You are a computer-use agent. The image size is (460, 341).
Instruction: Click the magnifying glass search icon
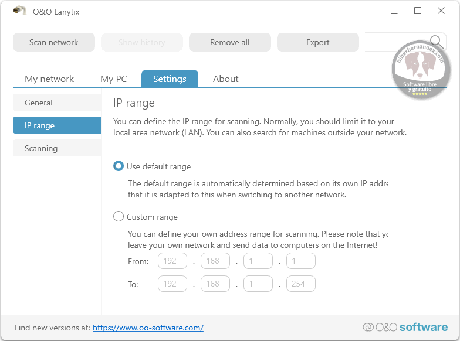[x=437, y=42]
